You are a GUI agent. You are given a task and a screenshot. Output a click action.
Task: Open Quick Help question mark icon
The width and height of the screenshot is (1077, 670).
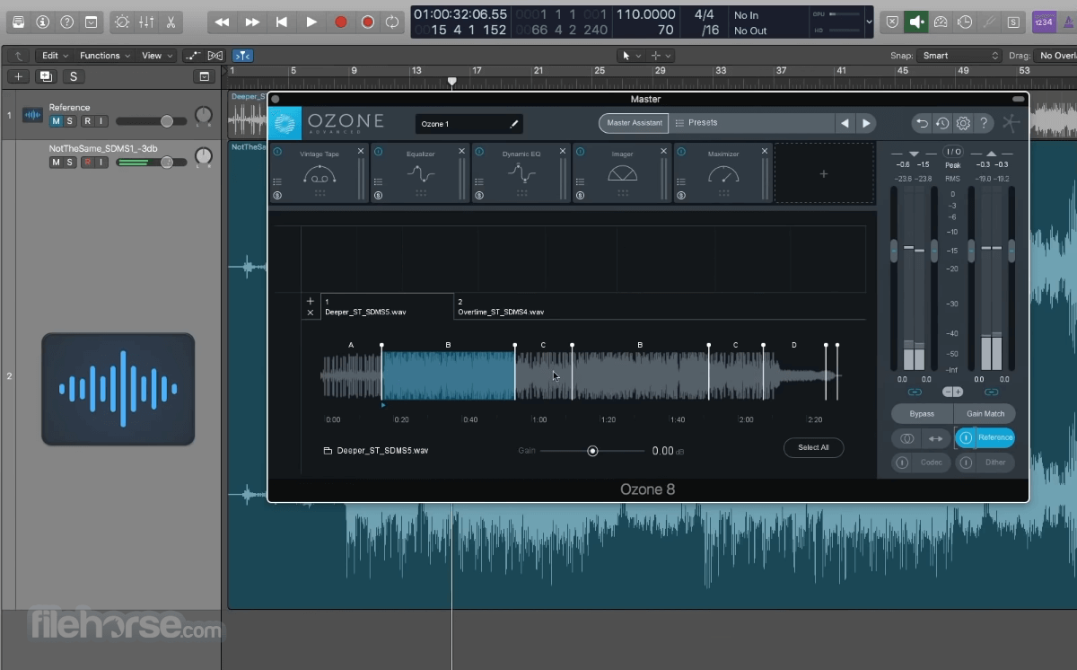tap(66, 22)
